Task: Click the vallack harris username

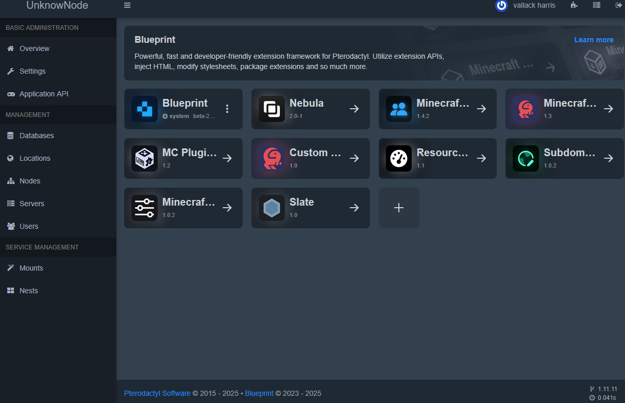Action: coord(534,5)
